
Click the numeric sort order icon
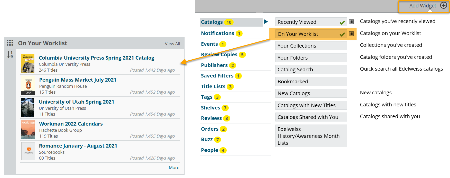tap(10, 54)
